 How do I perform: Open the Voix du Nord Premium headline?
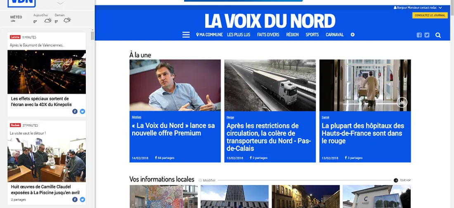pos(173,129)
